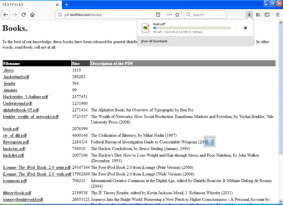
Task: Open the Underground.pdf link
Action: pos(17,103)
